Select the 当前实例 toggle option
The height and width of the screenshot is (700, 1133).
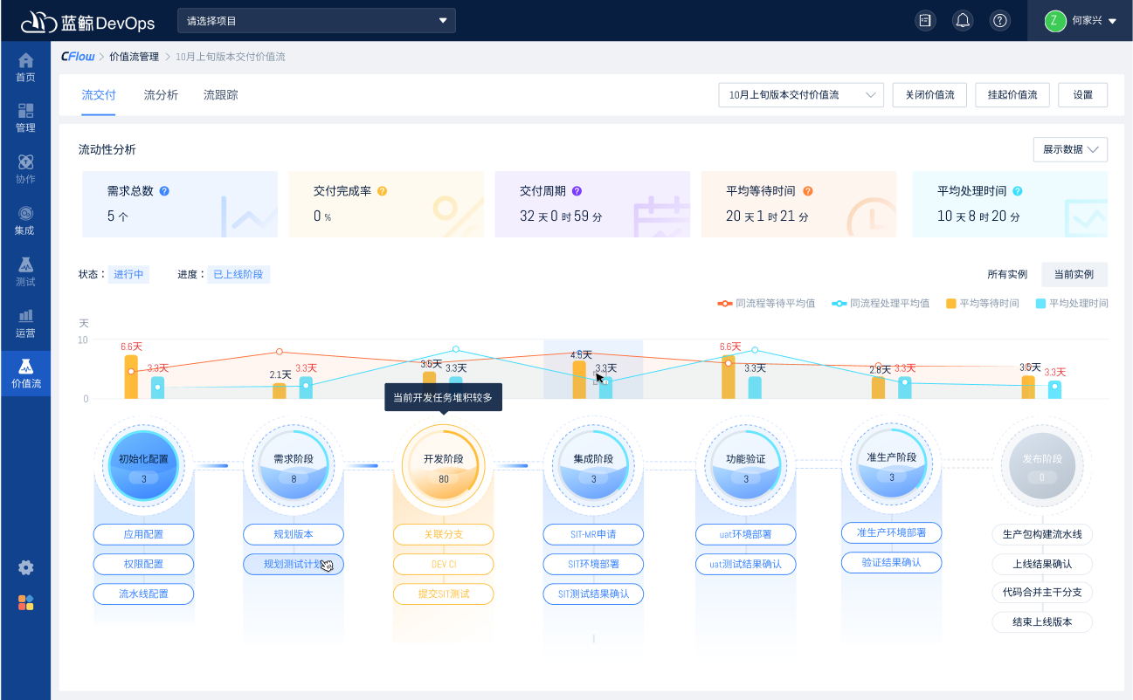point(1074,274)
